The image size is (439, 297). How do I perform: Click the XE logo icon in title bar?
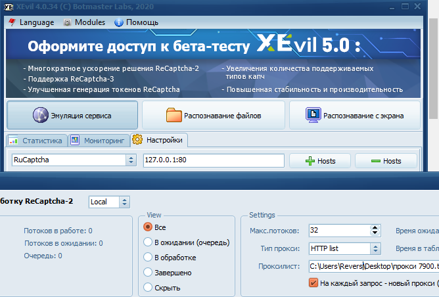9,7
